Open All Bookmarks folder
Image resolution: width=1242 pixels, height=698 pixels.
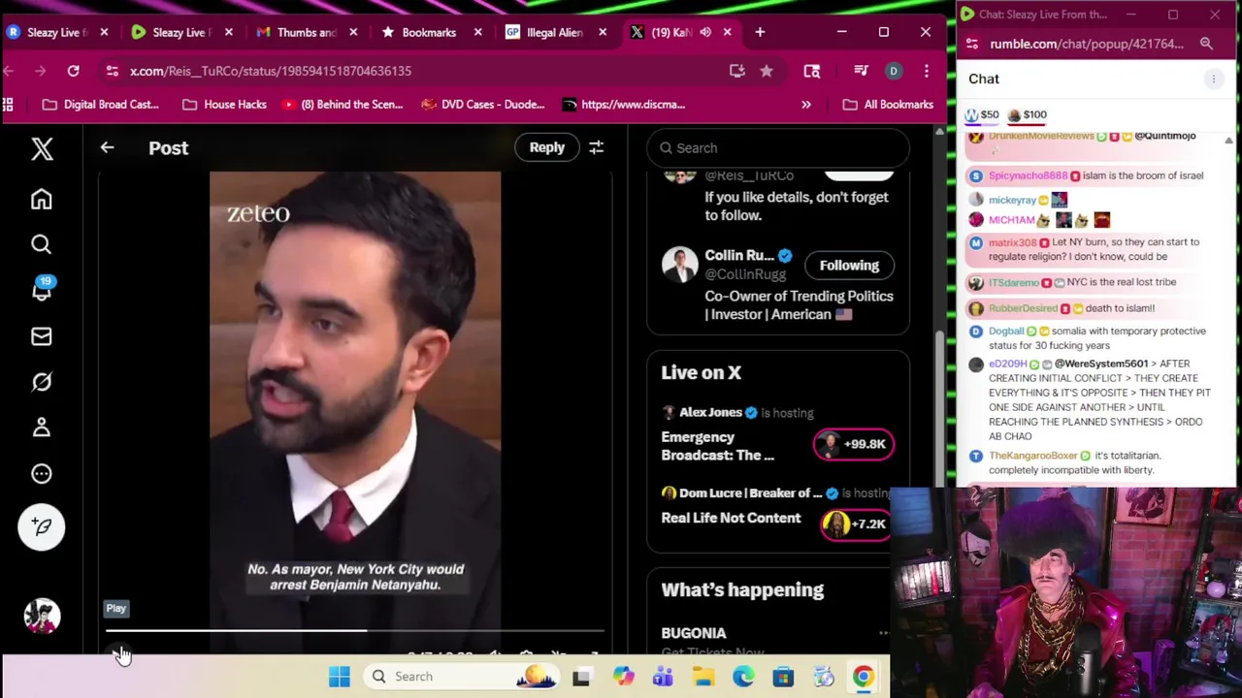(888, 105)
